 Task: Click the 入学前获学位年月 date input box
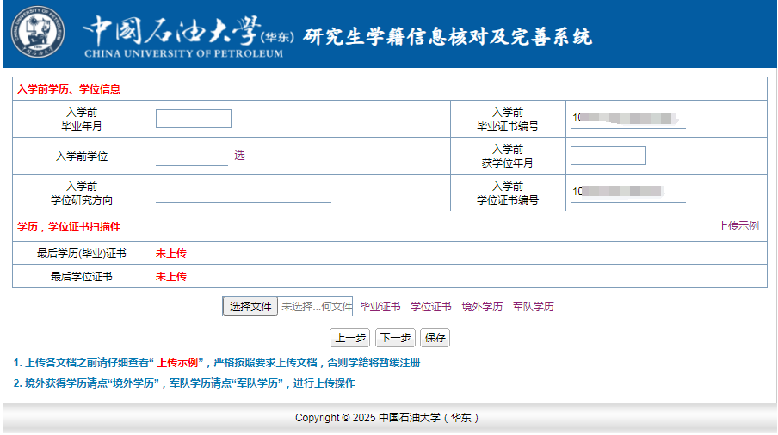click(608, 156)
